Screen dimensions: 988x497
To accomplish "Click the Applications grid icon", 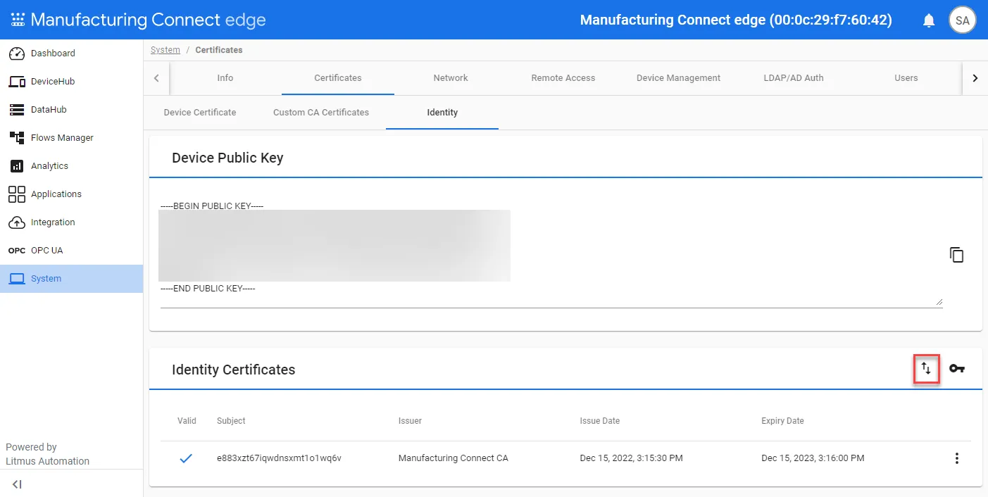I will [x=17, y=194].
